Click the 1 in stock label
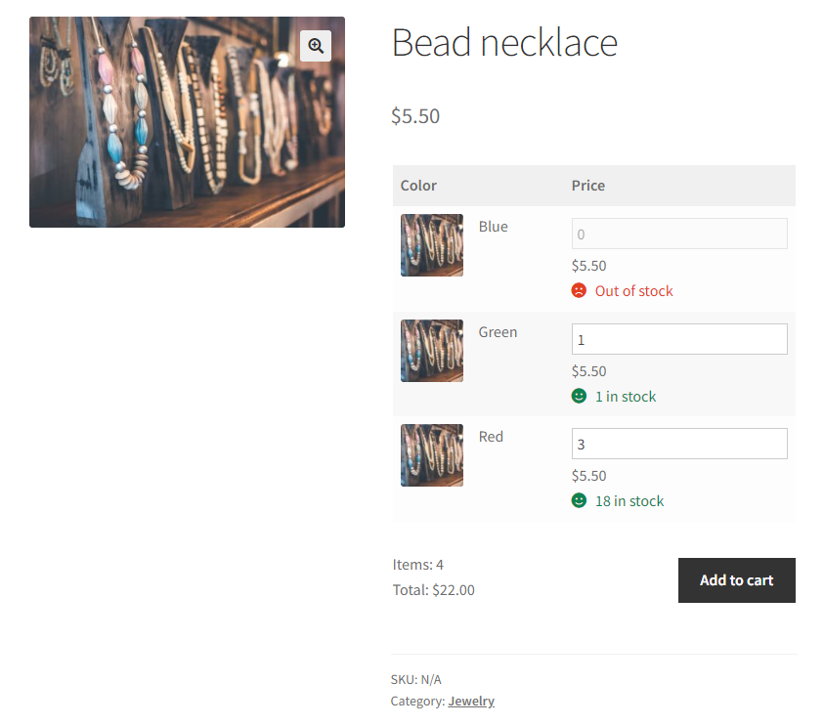The width and height of the screenshot is (824, 725). coord(626,396)
